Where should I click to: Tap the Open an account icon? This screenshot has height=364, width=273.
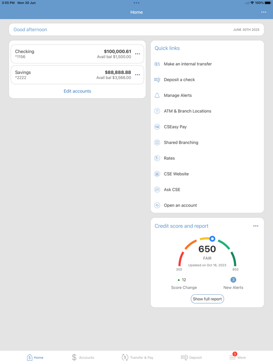click(157, 205)
